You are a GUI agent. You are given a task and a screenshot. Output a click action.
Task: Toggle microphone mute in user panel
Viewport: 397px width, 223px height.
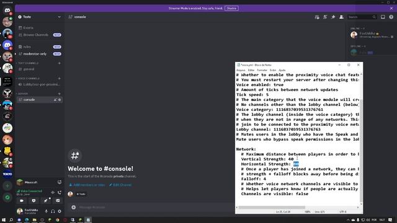click(46, 211)
